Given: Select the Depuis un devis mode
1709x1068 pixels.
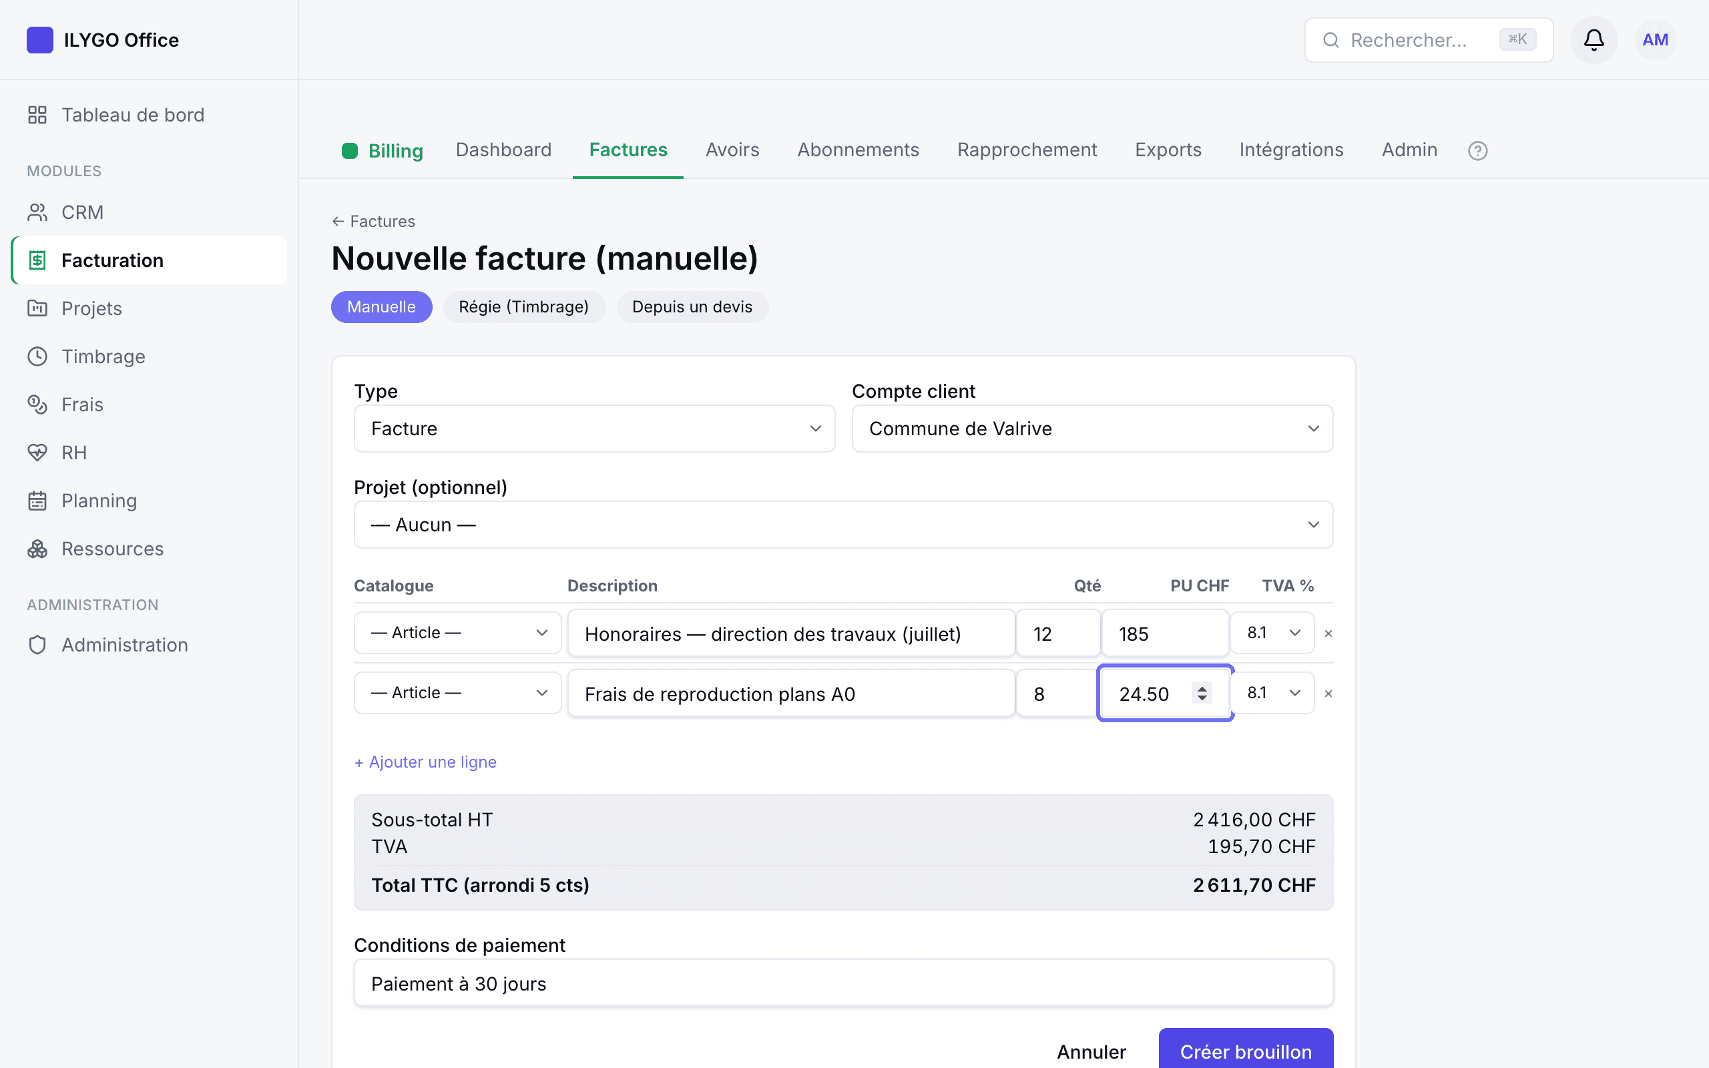Looking at the screenshot, I should click(x=692, y=306).
